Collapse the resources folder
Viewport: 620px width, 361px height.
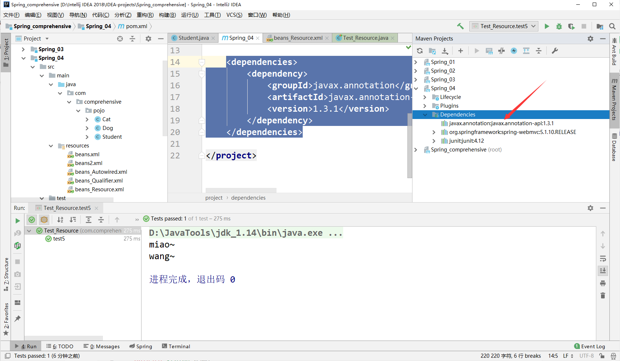coord(51,146)
